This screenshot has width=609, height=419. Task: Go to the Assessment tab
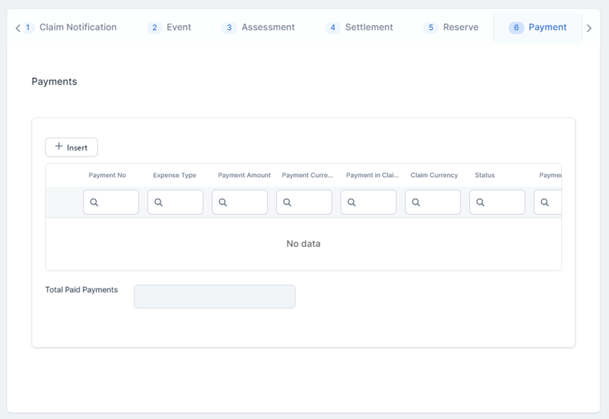click(x=268, y=27)
